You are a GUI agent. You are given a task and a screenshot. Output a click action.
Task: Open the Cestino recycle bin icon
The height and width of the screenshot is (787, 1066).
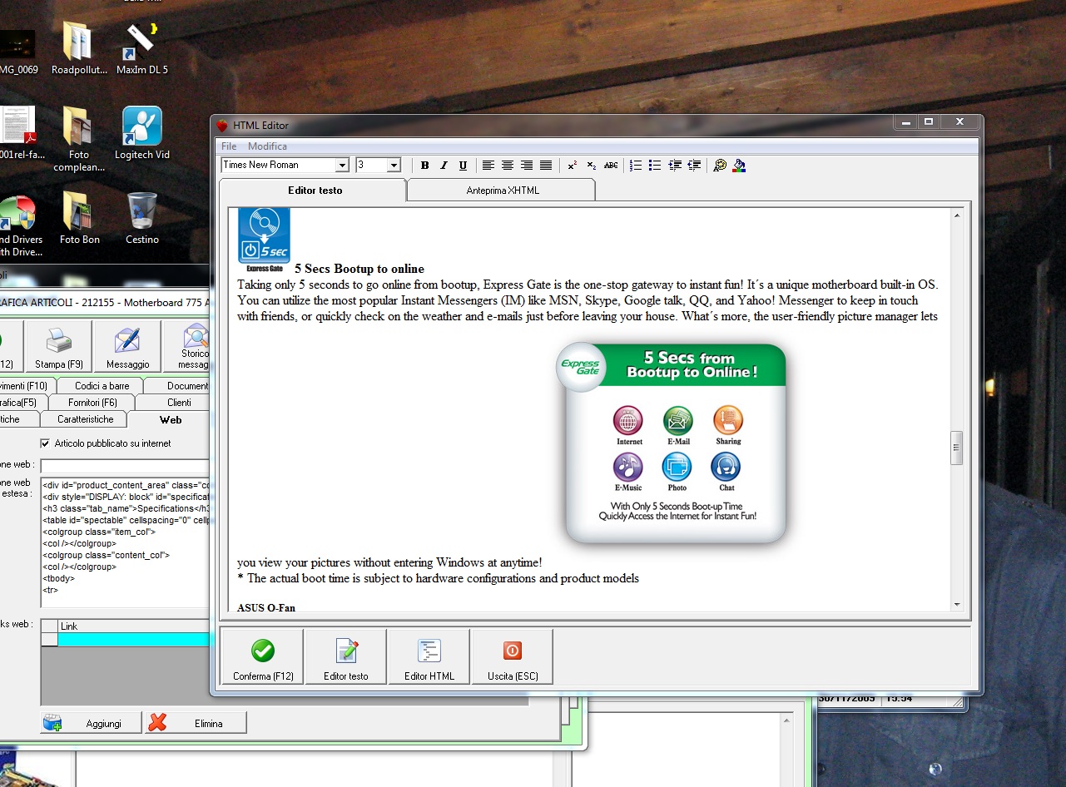(142, 218)
